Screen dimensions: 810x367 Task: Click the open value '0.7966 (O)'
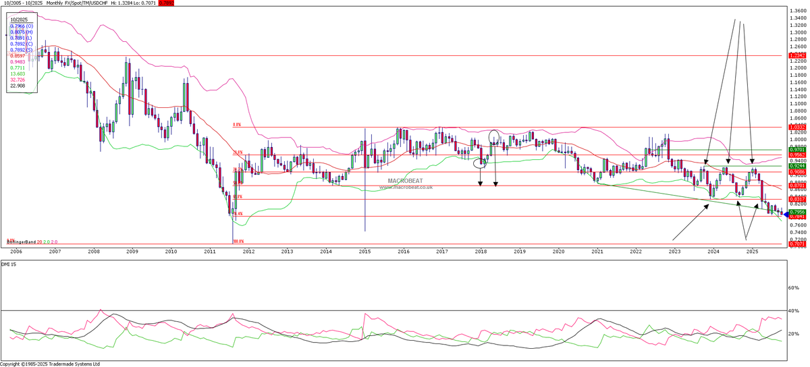tap(22, 26)
